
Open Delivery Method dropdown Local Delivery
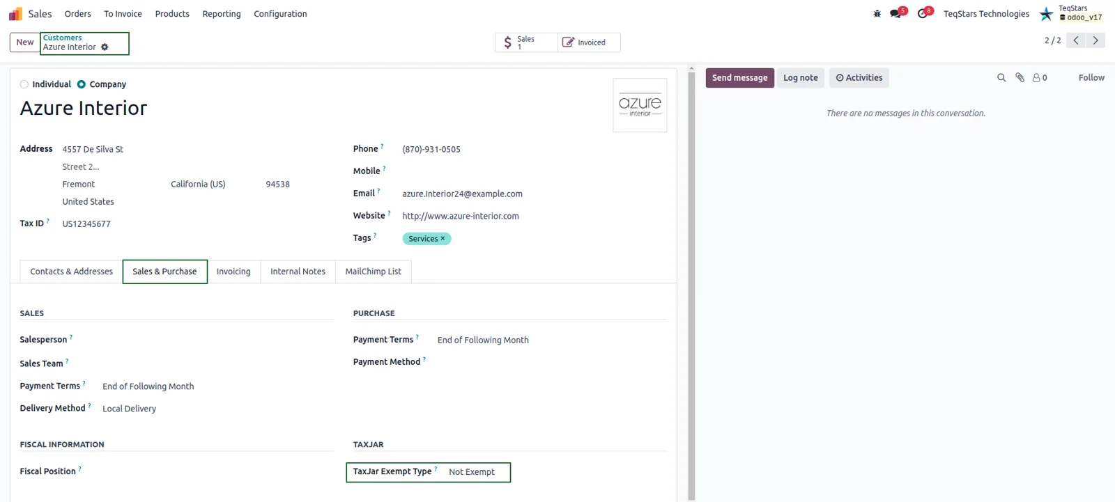tap(217, 409)
